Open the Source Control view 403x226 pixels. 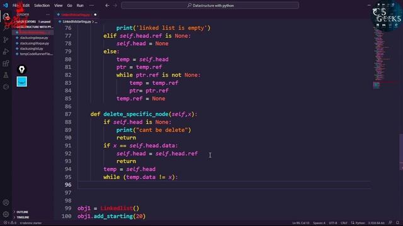point(6,40)
